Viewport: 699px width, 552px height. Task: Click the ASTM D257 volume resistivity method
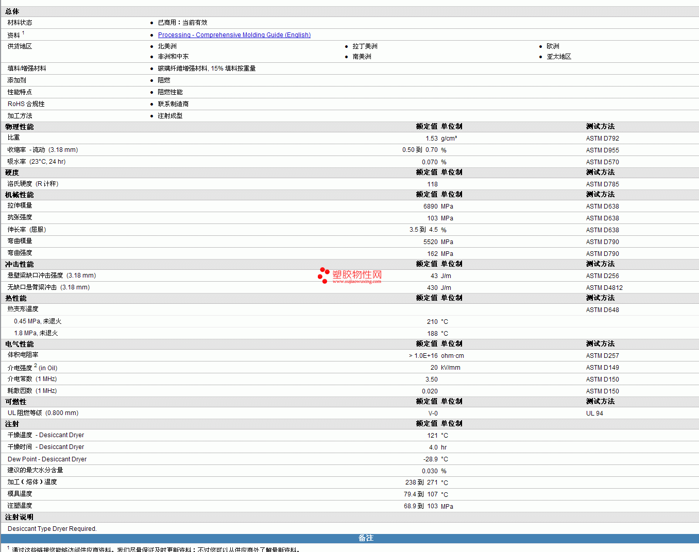pyautogui.click(x=603, y=356)
